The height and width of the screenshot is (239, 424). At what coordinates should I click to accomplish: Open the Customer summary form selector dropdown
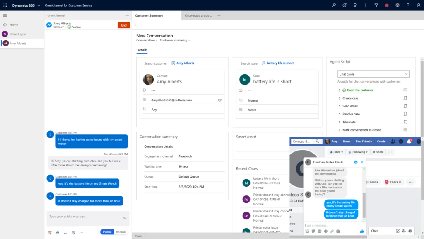pos(175,41)
